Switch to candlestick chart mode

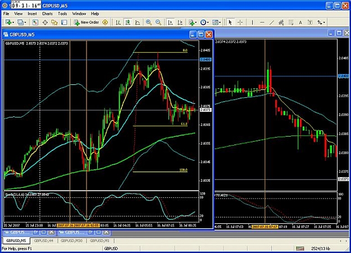click(x=128, y=22)
